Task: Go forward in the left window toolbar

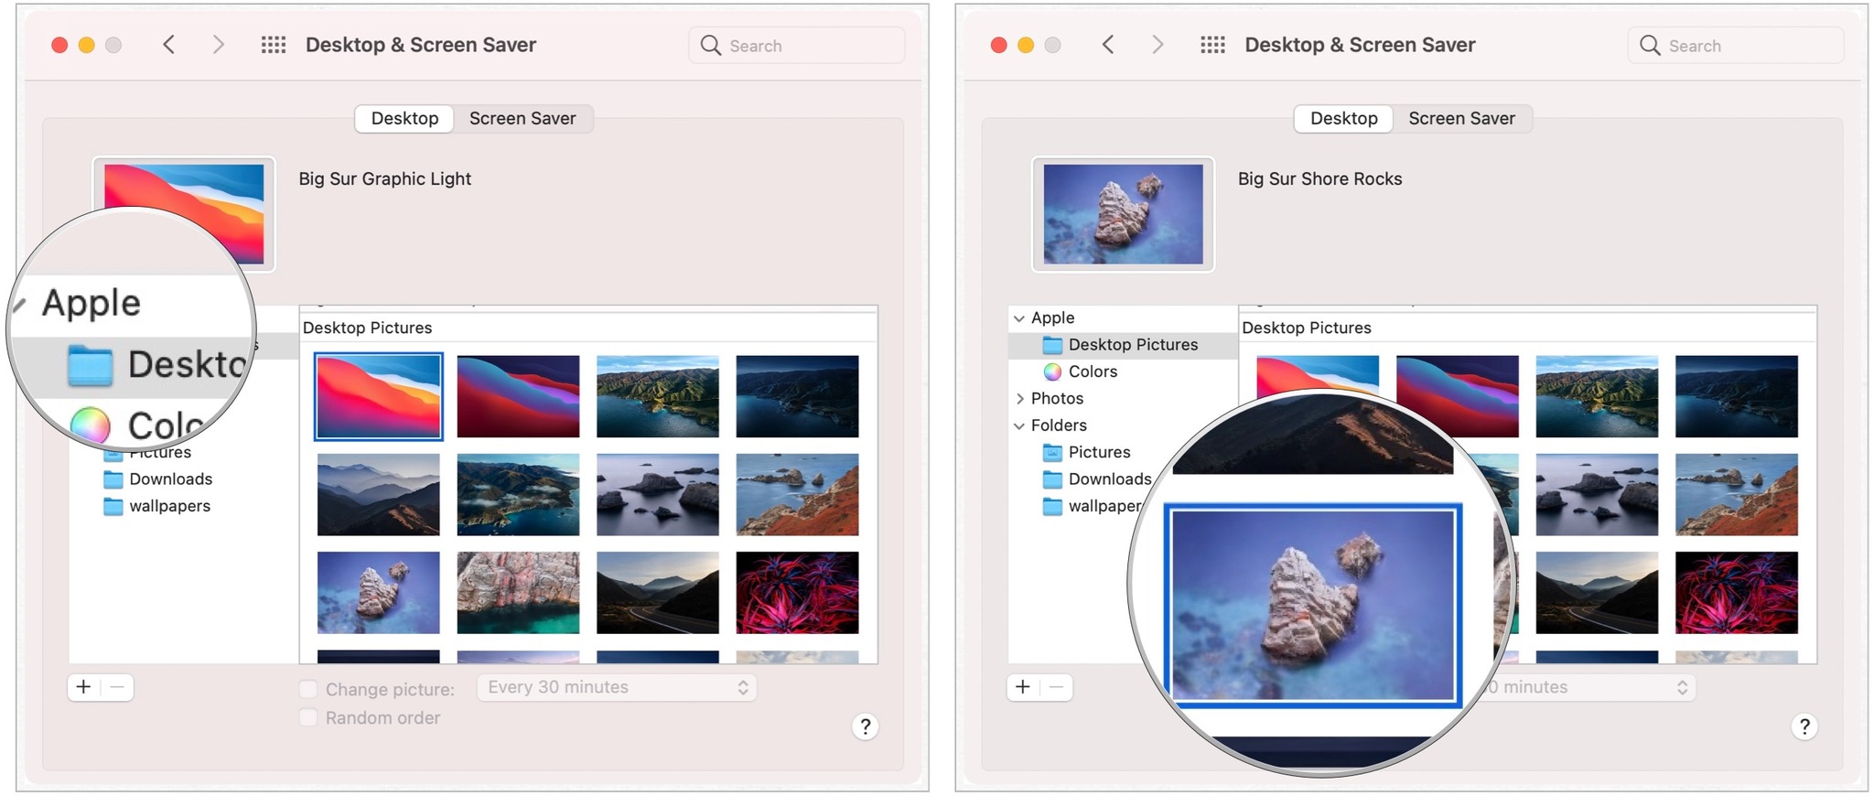Action: click(218, 45)
